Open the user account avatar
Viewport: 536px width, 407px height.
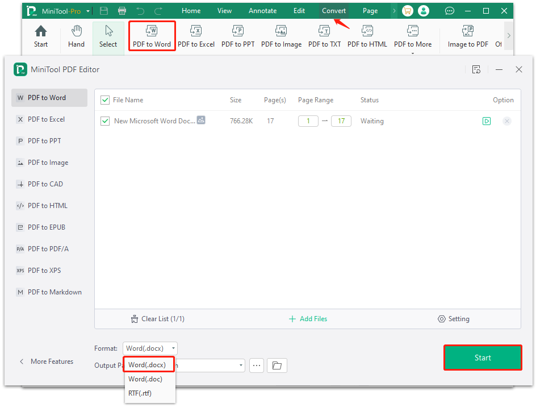tap(424, 11)
